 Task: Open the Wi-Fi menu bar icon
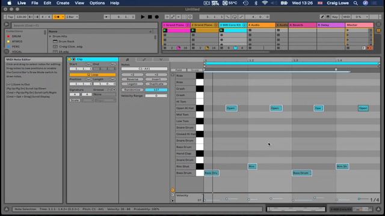[x=265, y=3]
